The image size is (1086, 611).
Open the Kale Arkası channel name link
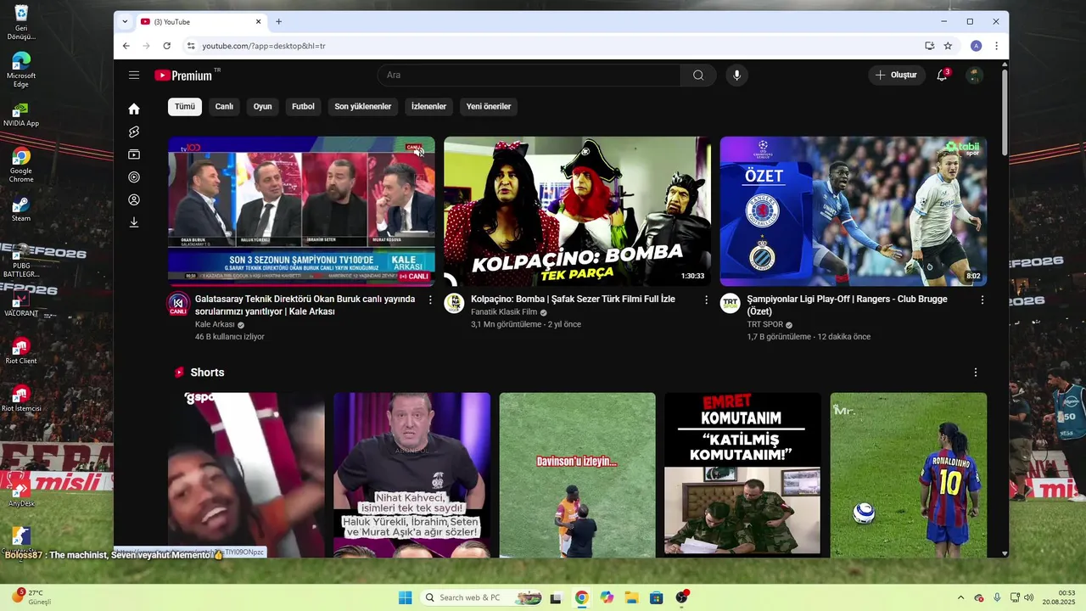point(215,324)
